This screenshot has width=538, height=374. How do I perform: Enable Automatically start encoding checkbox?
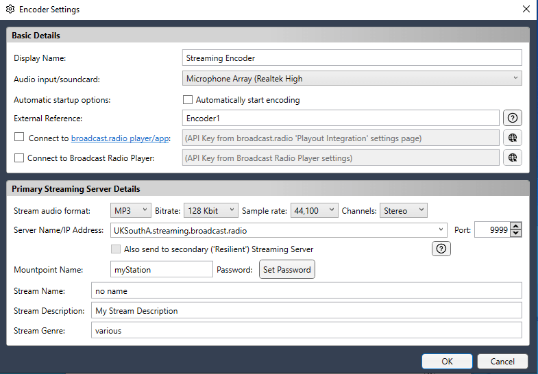click(x=188, y=100)
